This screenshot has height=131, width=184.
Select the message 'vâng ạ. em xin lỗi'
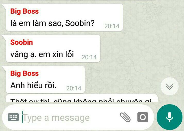pyautogui.click(x=53, y=49)
